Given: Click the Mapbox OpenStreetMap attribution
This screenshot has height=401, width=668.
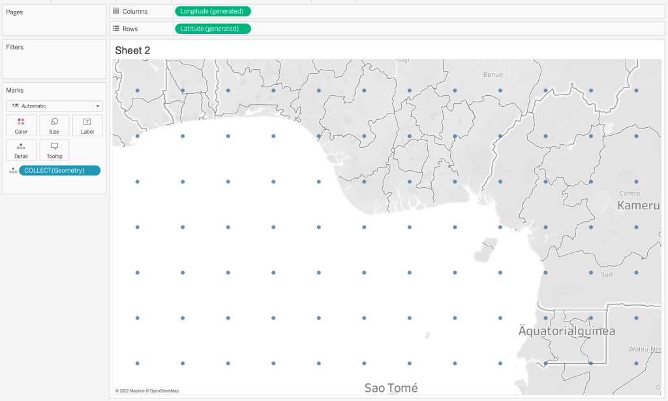Looking at the screenshot, I should pos(147,391).
